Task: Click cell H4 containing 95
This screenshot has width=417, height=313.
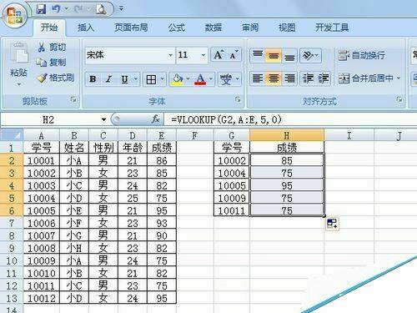Action: 287,185
